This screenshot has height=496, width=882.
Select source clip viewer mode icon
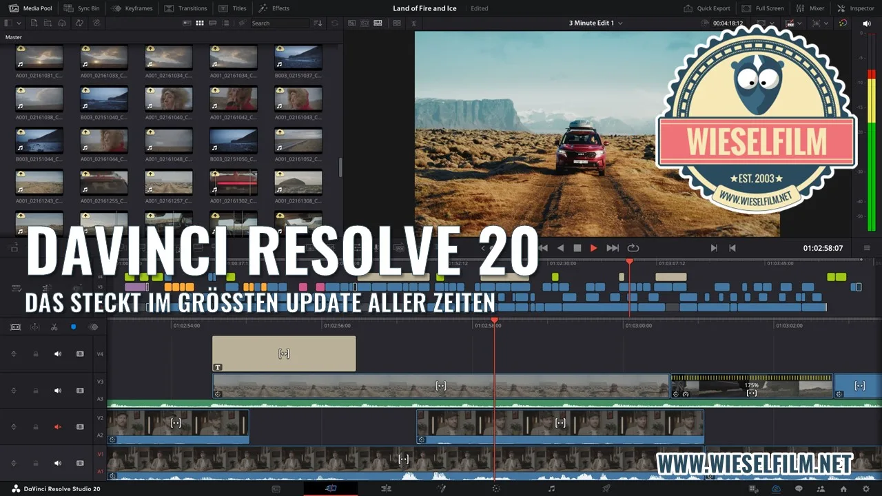(351, 23)
